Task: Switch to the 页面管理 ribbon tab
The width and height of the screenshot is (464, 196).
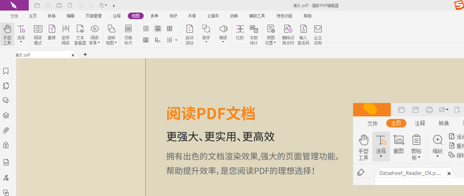Action: (x=93, y=16)
